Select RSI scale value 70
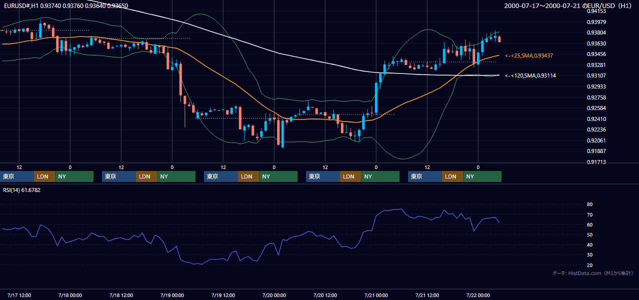Viewport: 639px width, 300px height. coord(589,214)
